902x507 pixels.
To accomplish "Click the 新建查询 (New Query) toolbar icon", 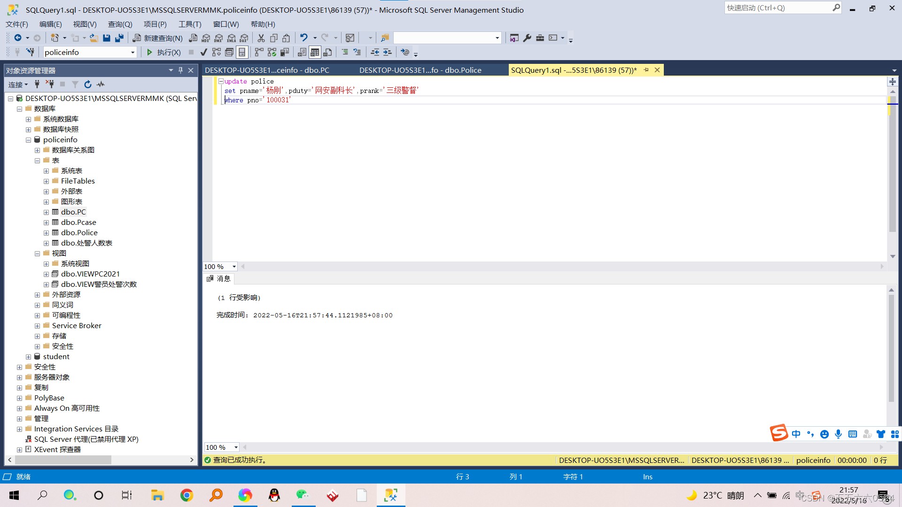I will click(157, 38).
